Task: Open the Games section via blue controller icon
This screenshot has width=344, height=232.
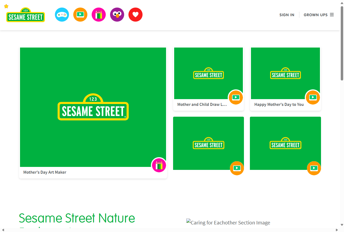Action: [x=62, y=15]
